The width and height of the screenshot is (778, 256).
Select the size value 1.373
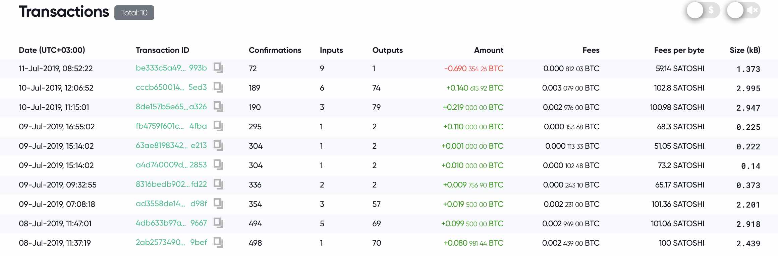[748, 69]
